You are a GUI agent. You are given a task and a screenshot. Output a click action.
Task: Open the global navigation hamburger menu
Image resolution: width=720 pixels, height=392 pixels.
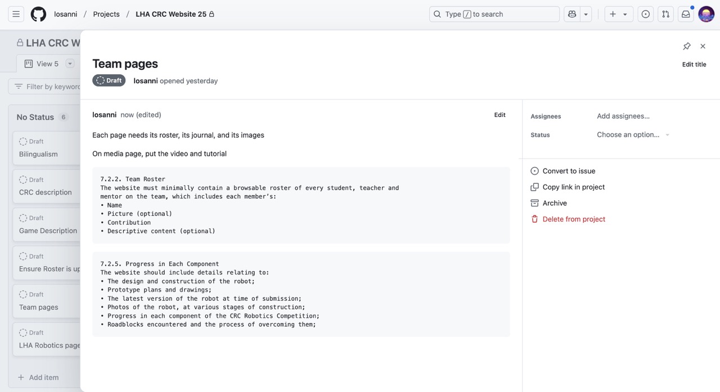pos(16,13)
